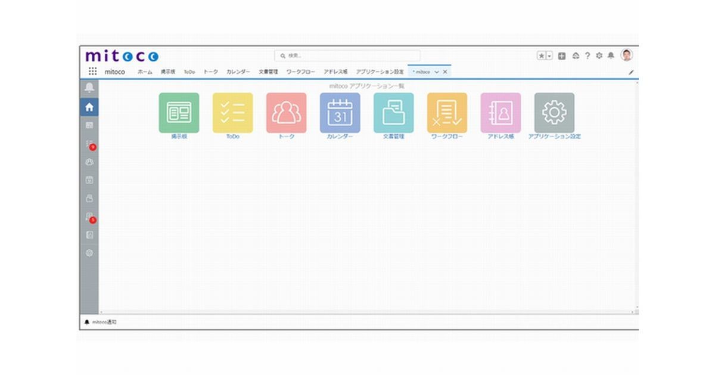Open document folder icon in left sidebar

coord(89,198)
